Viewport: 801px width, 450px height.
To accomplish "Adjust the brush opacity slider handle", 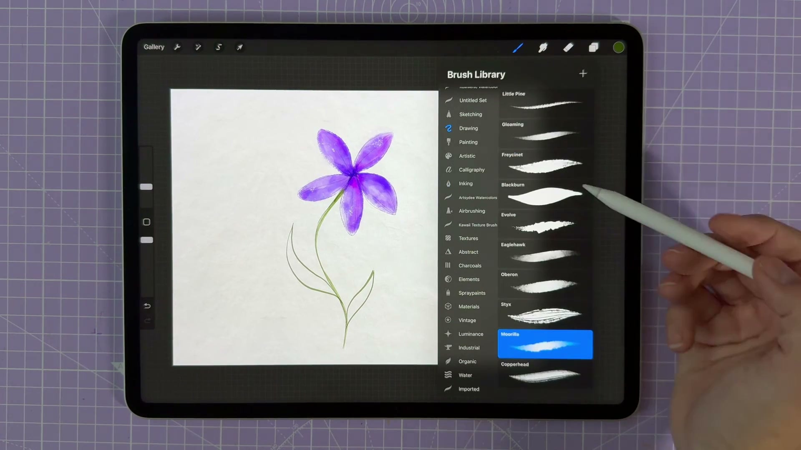I will coord(146,240).
